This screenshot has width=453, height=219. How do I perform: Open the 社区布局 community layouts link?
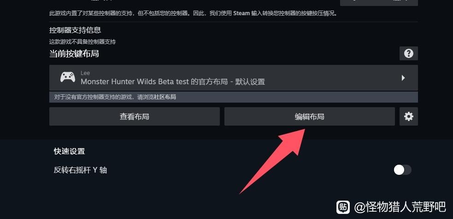coord(165,97)
